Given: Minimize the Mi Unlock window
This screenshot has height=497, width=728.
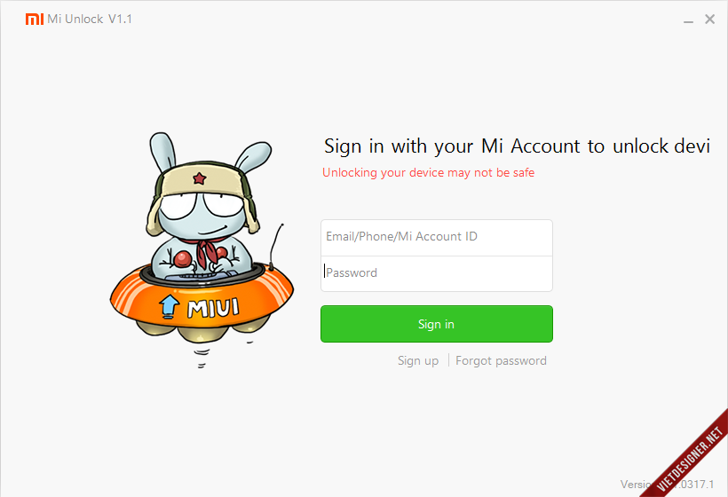Looking at the screenshot, I should coord(688,21).
